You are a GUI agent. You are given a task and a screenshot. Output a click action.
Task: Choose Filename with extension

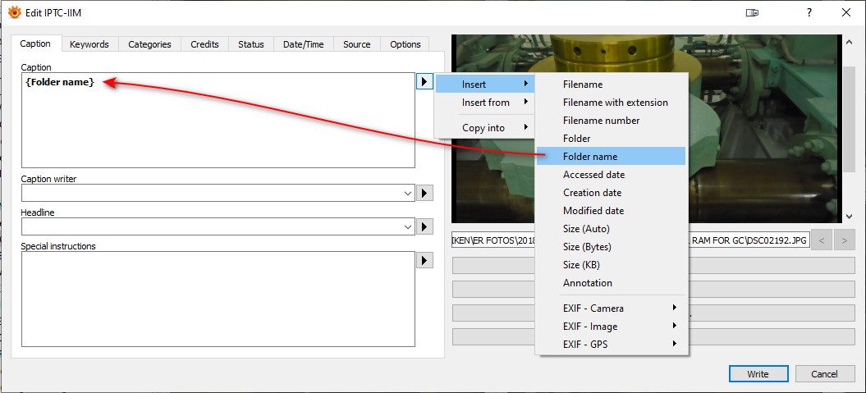(x=612, y=102)
